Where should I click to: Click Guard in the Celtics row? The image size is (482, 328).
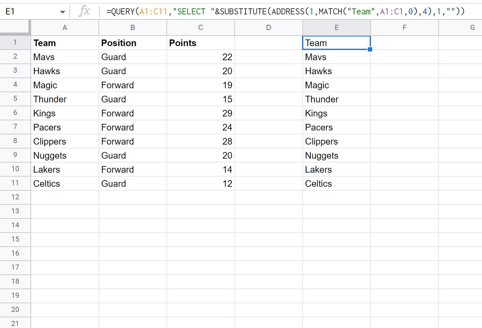(133, 183)
